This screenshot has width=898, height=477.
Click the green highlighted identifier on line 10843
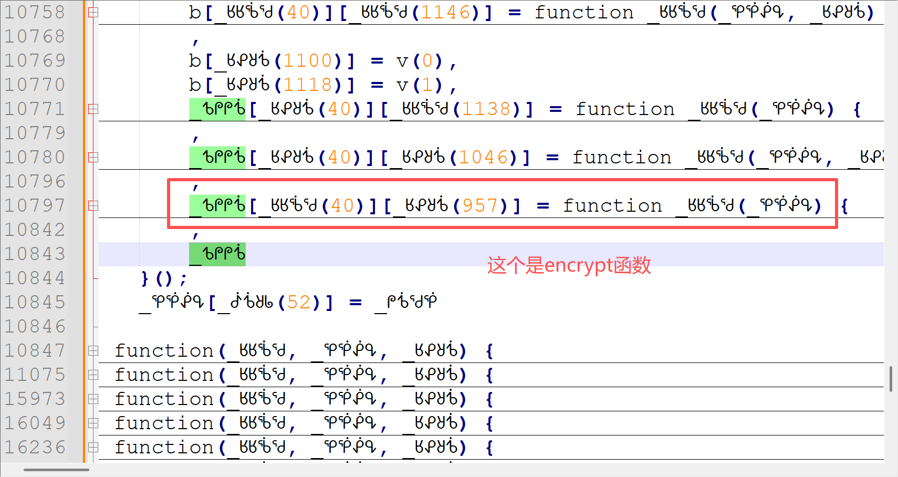click(x=217, y=254)
